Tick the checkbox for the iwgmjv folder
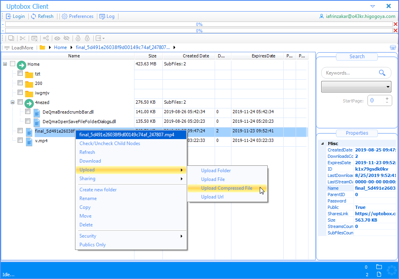The height and width of the screenshot is (279, 399). click(20, 92)
